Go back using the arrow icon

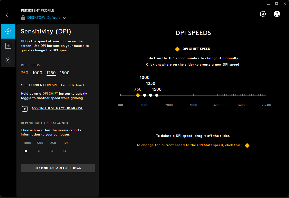coord(8,15)
